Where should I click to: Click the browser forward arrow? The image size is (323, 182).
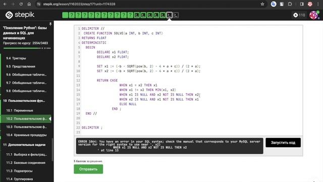click(x=13, y=4)
